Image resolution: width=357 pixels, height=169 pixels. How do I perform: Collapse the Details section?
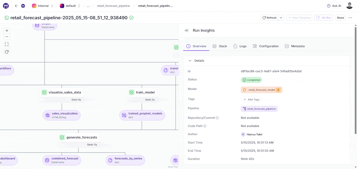coord(190,61)
